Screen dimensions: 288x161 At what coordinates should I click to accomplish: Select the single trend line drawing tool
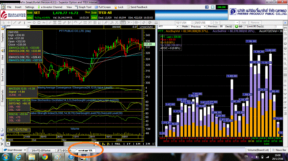coord(15,23)
